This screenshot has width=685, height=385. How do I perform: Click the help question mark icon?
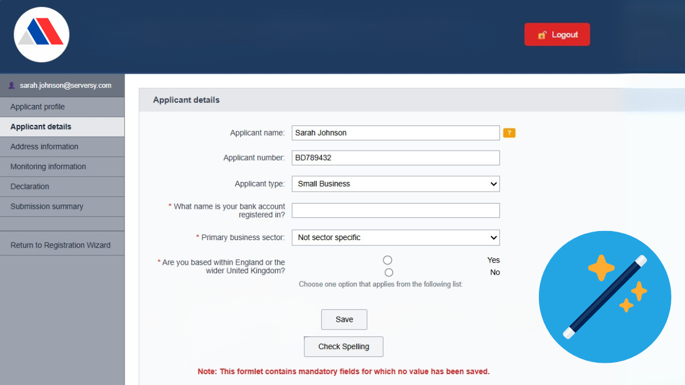pyautogui.click(x=509, y=133)
